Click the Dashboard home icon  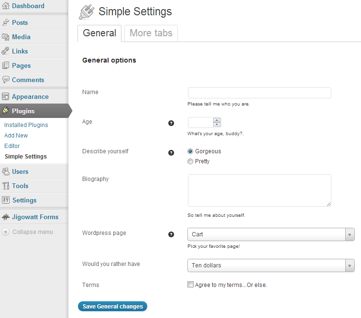click(6, 6)
